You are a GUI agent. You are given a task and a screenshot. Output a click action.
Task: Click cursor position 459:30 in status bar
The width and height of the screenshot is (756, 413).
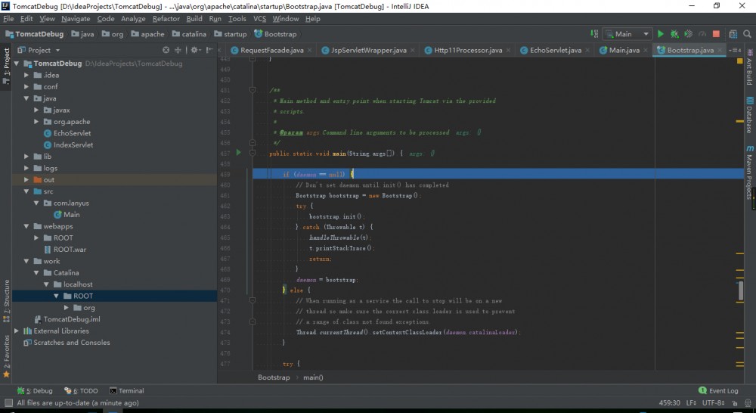(669, 403)
